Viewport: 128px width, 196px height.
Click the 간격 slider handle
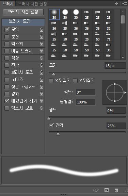pyautogui.click(x=58, y=134)
